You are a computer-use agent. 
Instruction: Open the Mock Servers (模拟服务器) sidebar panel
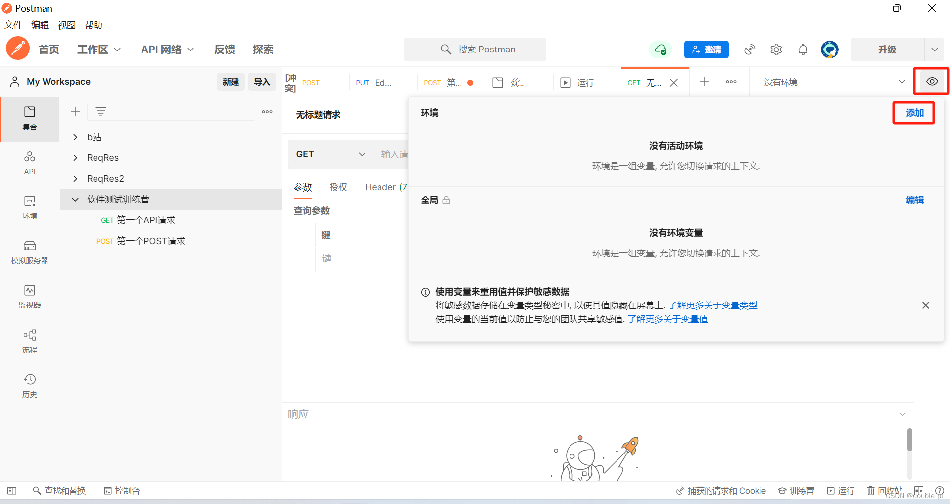click(x=30, y=252)
